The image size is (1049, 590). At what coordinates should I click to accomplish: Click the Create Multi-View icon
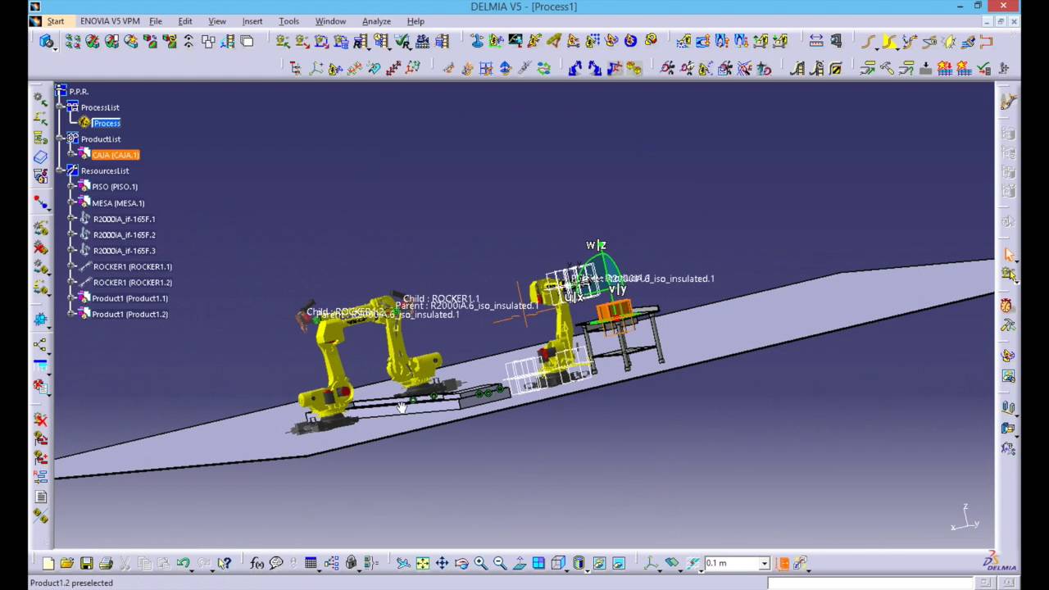pyautogui.click(x=538, y=564)
